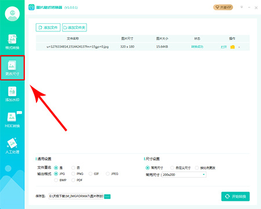
Task: Click the 打开 link in file row
Action: coord(224,47)
